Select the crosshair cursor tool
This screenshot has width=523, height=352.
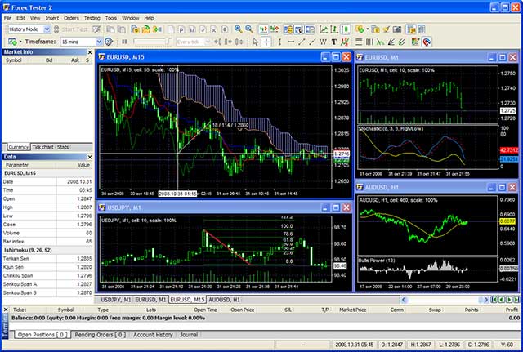tap(267, 42)
